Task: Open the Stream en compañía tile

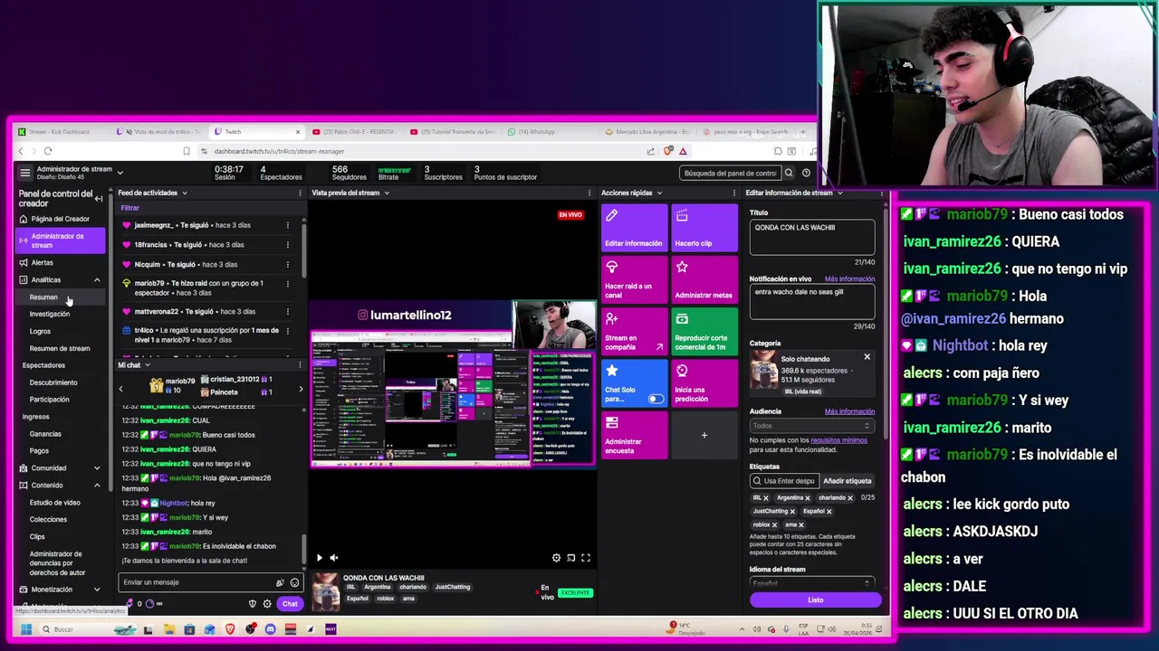Action: (634, 331)
